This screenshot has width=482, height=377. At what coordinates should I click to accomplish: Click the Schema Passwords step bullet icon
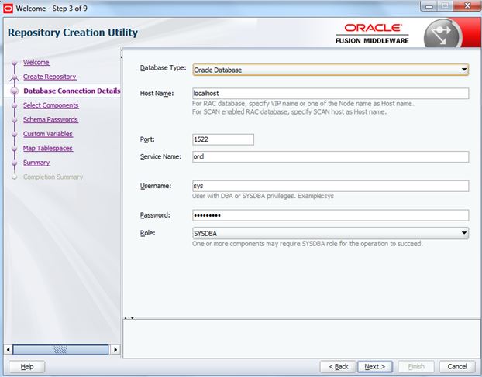pos(14,120)
